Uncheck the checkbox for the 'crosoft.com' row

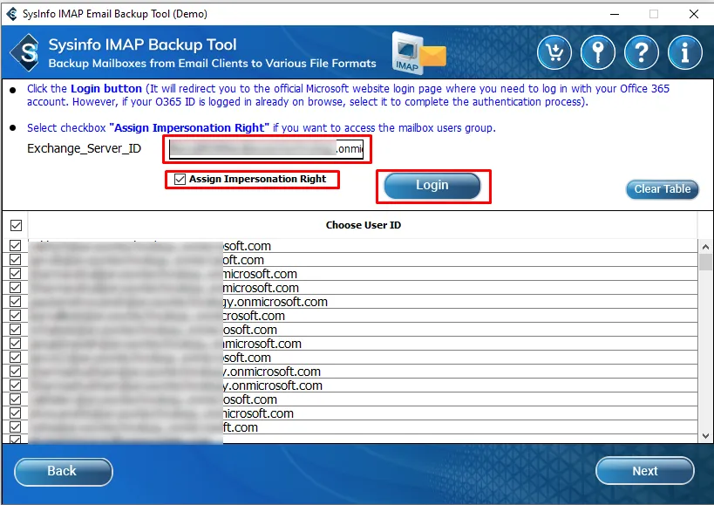tap(15, 316)
